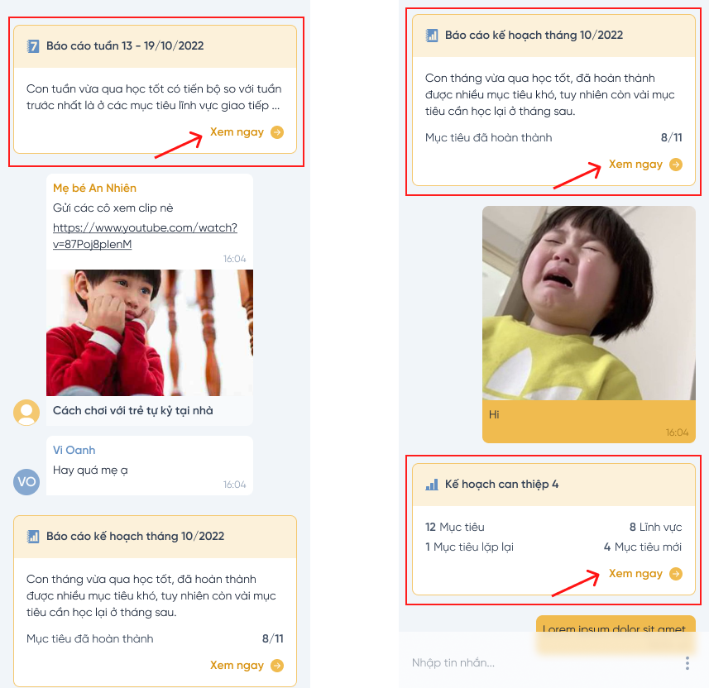The width and height of the screenshot is (709, 688).
Task: Click the Cách chơi với trẻ tự kỷ tại nhà caption
Action: [133, 410]
